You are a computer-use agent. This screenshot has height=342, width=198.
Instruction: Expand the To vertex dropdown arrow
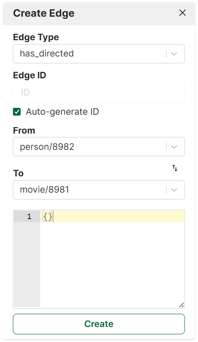tap(174, 190)
